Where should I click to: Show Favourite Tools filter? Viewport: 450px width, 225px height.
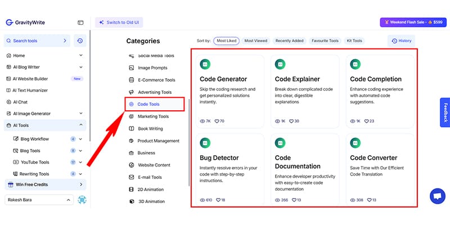pos(325,40)
